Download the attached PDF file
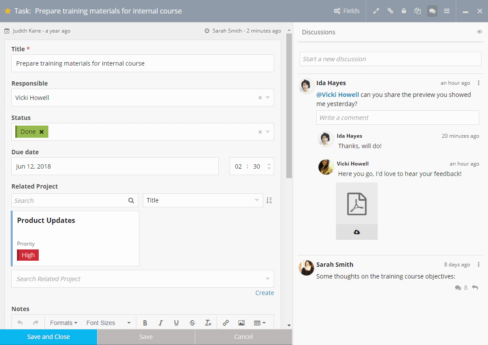The image size is (488, 345). click(x=356, y=232)
